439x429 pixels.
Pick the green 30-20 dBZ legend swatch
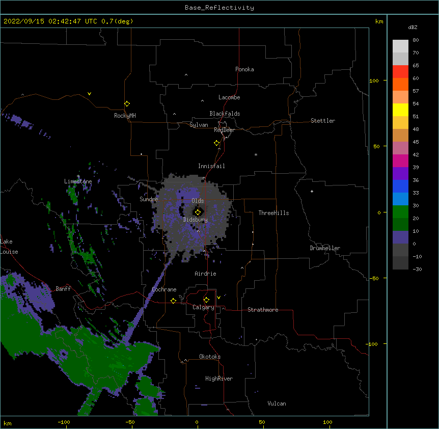tap(400, 212)
